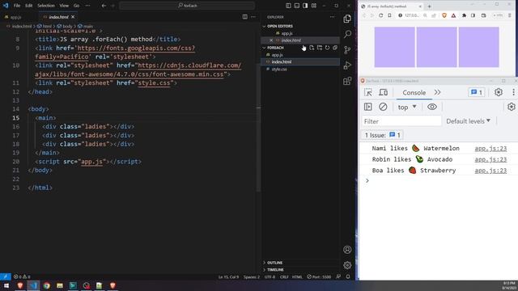Open app.js:23 link for Boa log
The height and width of the screenshot is (291, 518).
click(x=490, y=171)
